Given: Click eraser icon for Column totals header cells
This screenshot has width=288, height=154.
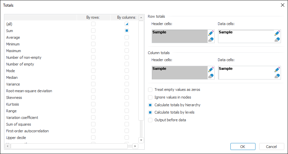Looking at the screenshot, I should [x=211, y=76].
